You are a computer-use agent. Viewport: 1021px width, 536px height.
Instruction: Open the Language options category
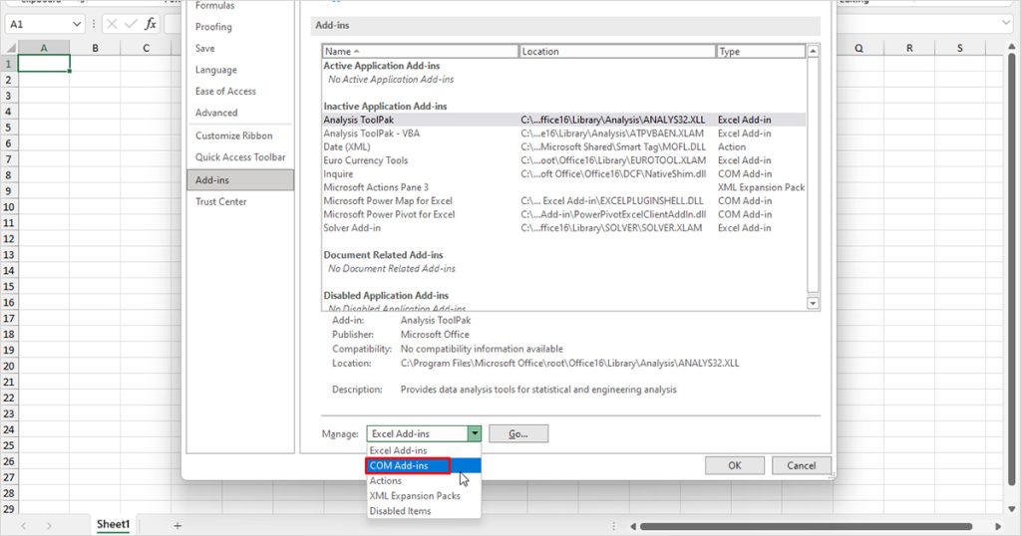pos(240,70)
